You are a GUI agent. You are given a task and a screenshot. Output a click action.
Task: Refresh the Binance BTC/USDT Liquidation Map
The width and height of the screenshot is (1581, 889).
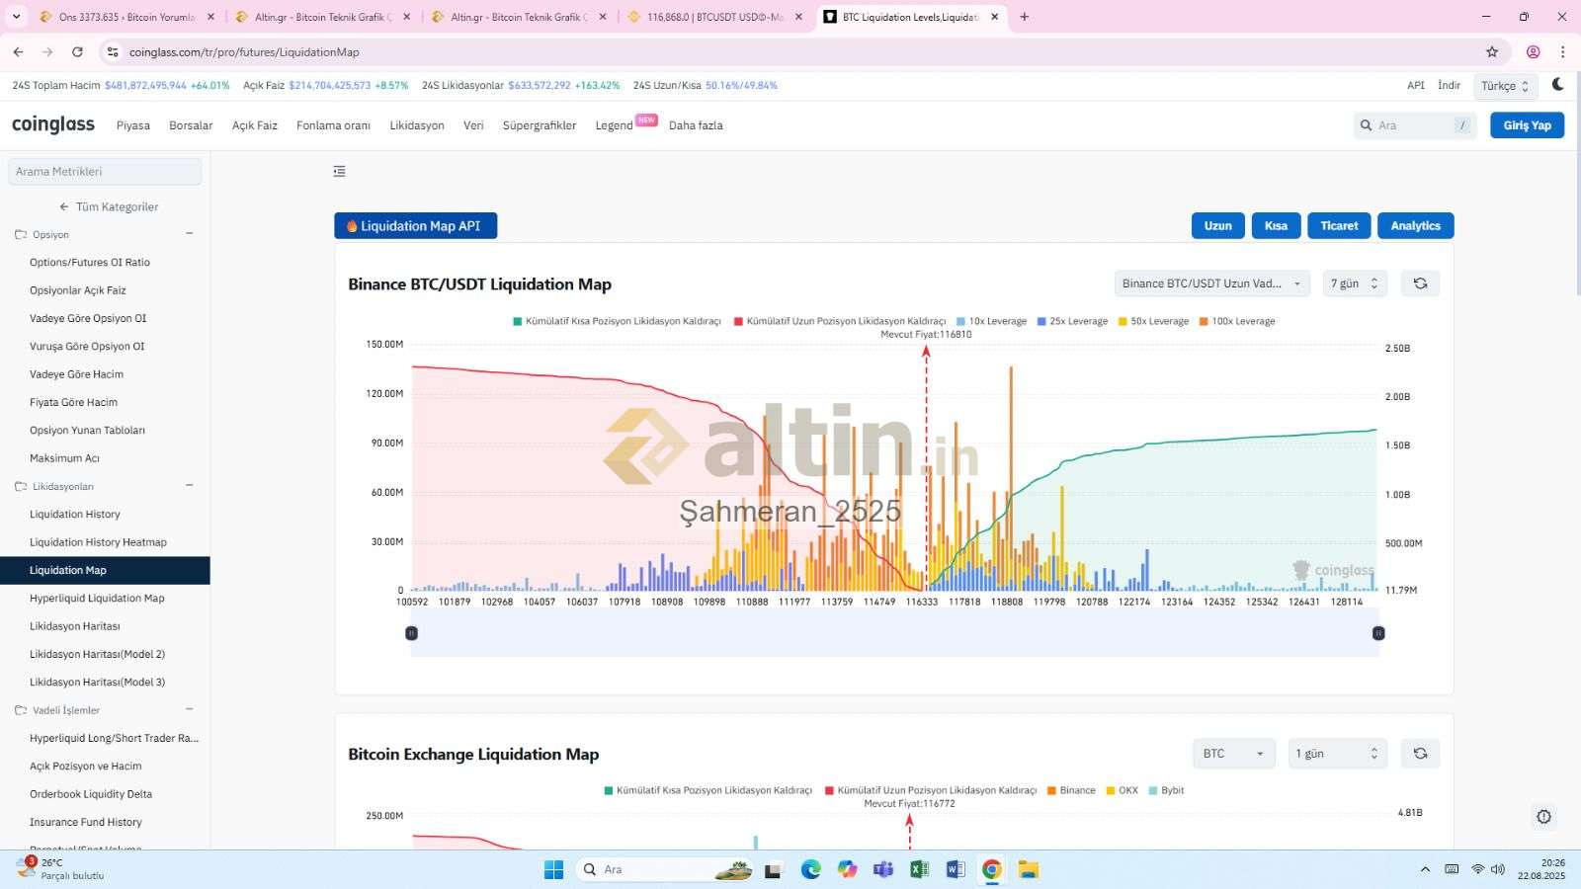[x=1420, y=283]
